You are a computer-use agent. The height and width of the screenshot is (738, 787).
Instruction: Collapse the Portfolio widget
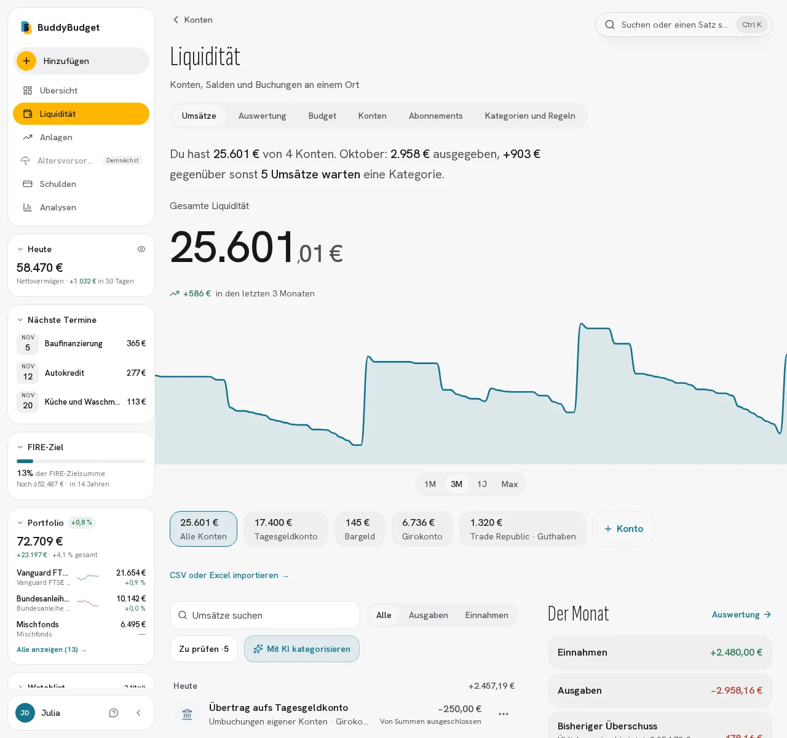pyautogui.click(x=20, y=523)
